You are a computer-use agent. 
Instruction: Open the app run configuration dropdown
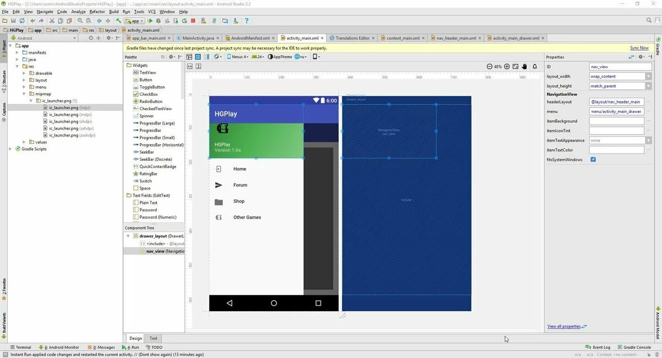click(135, 21)
